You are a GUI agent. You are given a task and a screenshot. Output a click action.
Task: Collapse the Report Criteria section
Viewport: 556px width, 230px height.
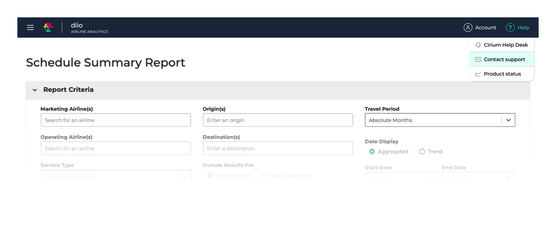35,90
